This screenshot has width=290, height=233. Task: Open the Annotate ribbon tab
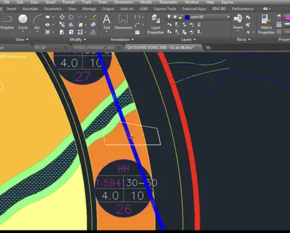tap(30, 9)
